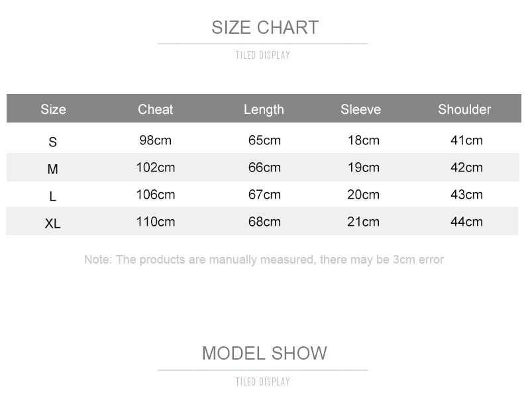Click the Cheat column header

click(156, 109)
